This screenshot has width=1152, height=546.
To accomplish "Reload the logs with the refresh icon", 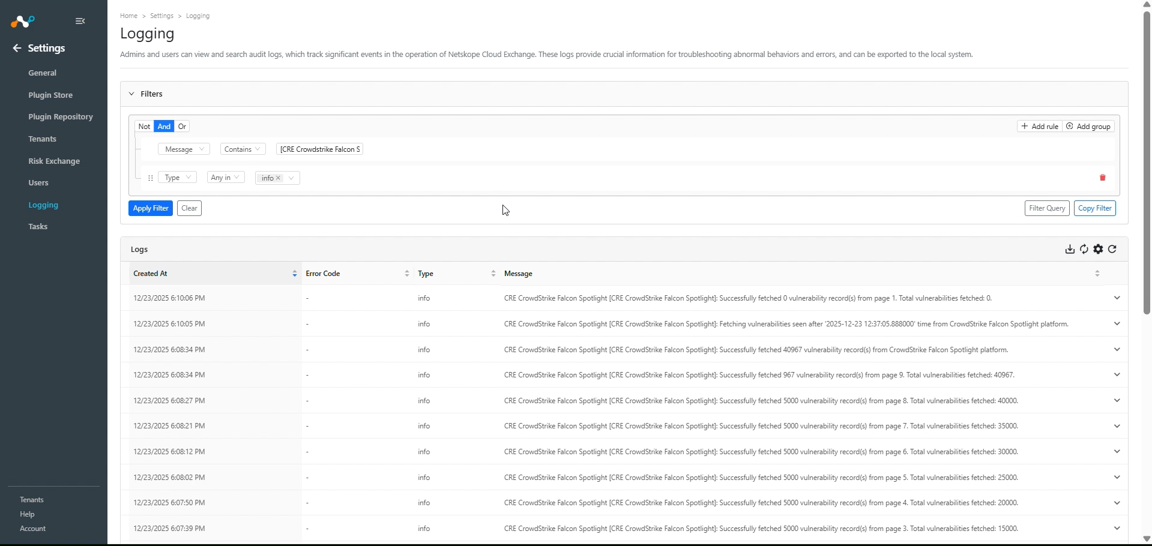I will click(1113, 250).
